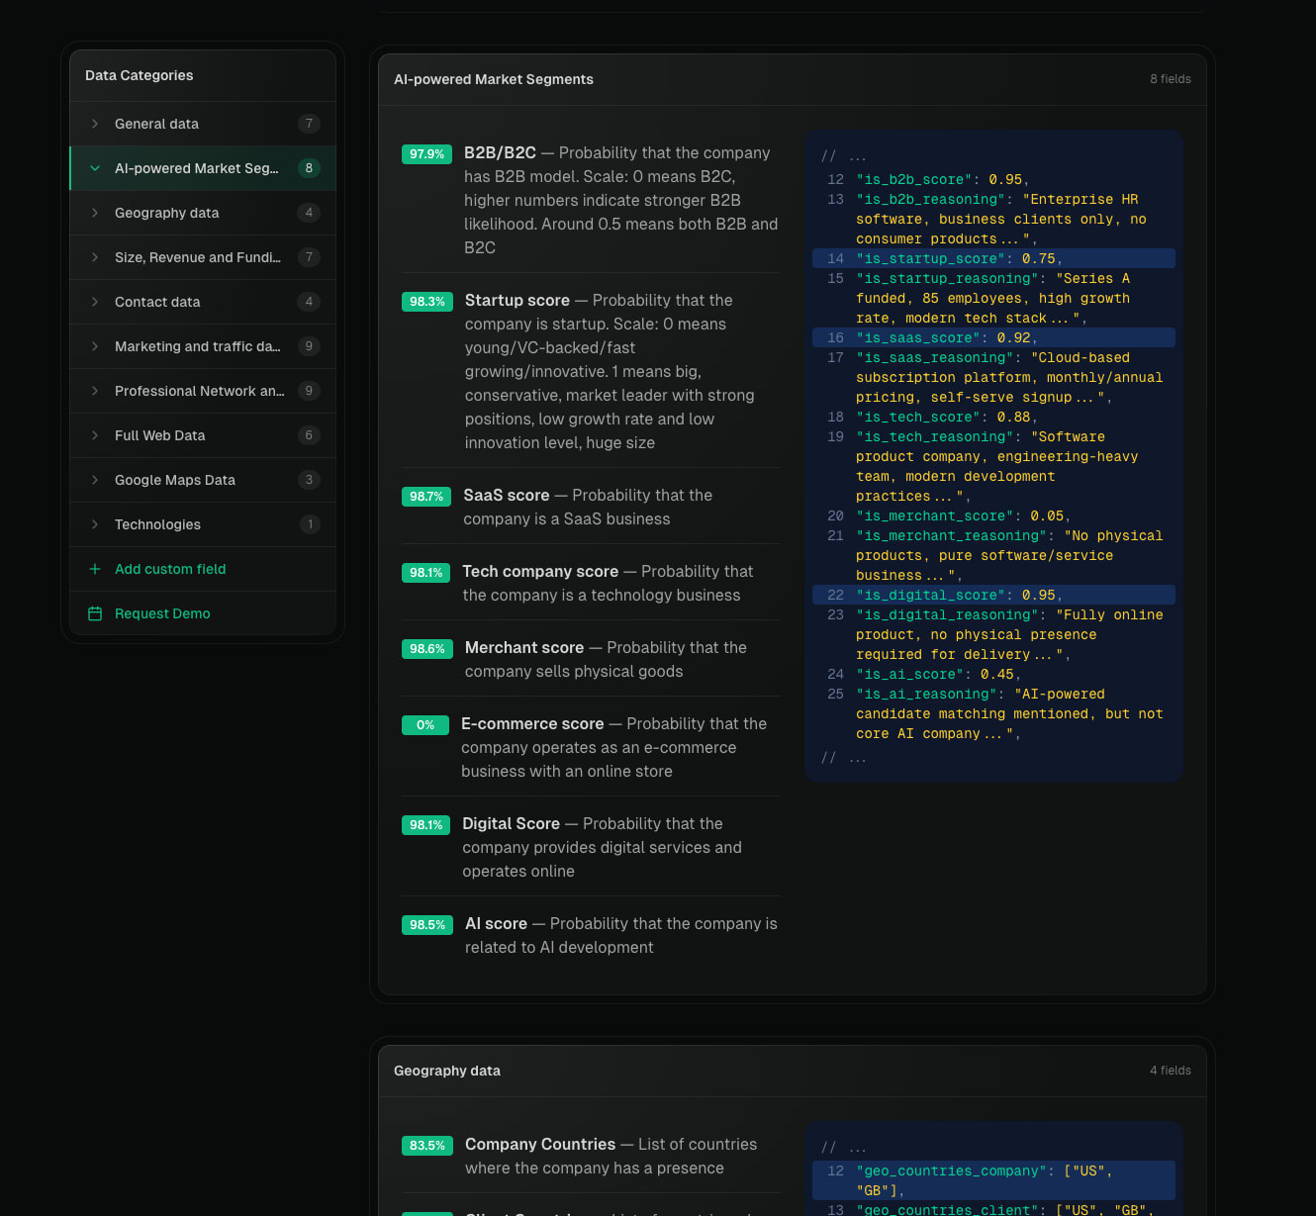Expand the Contact data chevron
1316x1216 pixels.
[95, 302]
